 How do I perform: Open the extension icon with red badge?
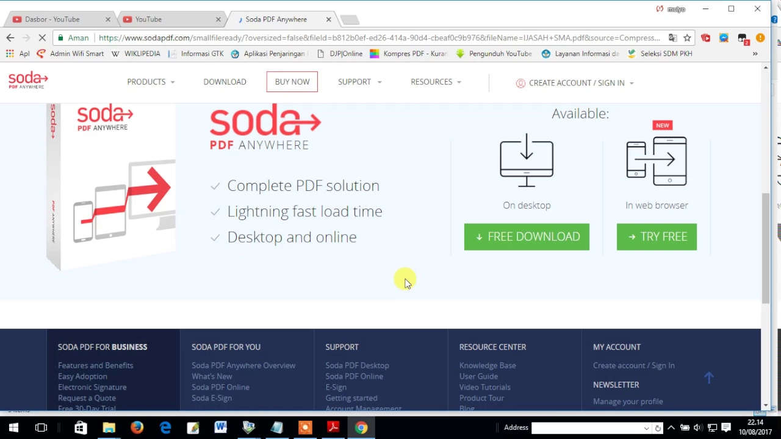(x=743, y=38)
